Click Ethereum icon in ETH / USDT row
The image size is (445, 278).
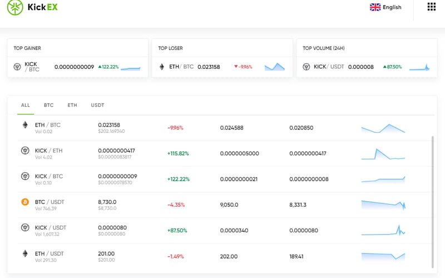25,254
